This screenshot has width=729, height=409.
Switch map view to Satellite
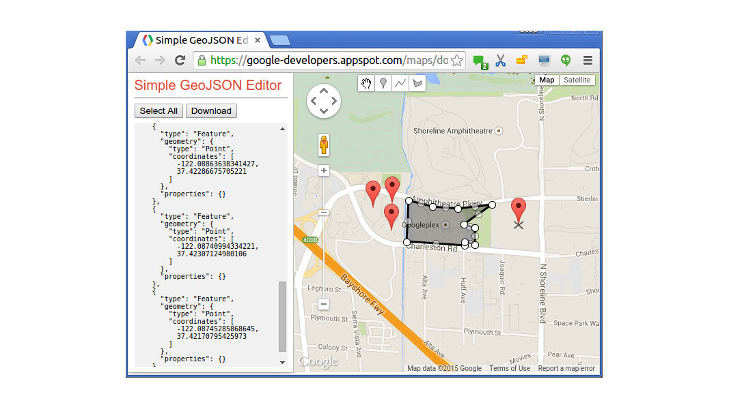pyautogui.click(x=577, y=80)
